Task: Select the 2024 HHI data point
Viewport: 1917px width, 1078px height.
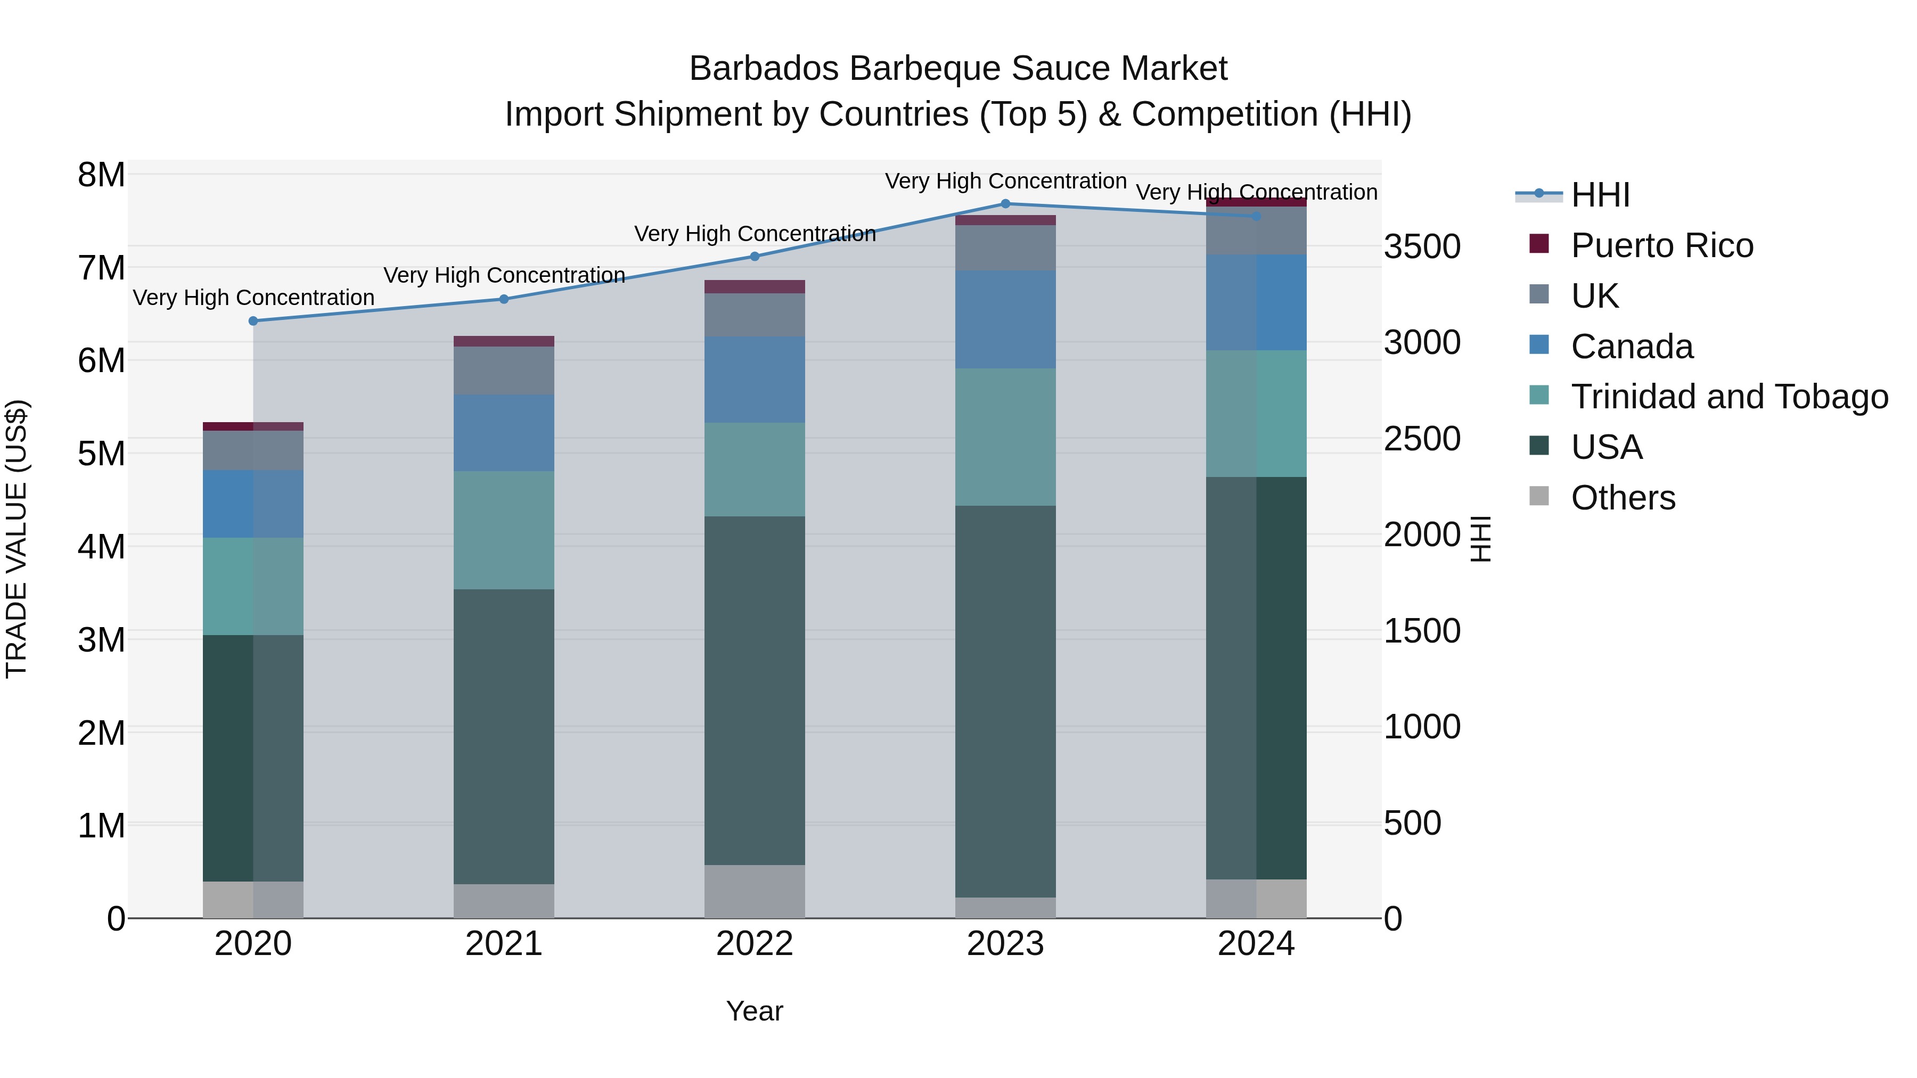Action: click(1256, 216)
